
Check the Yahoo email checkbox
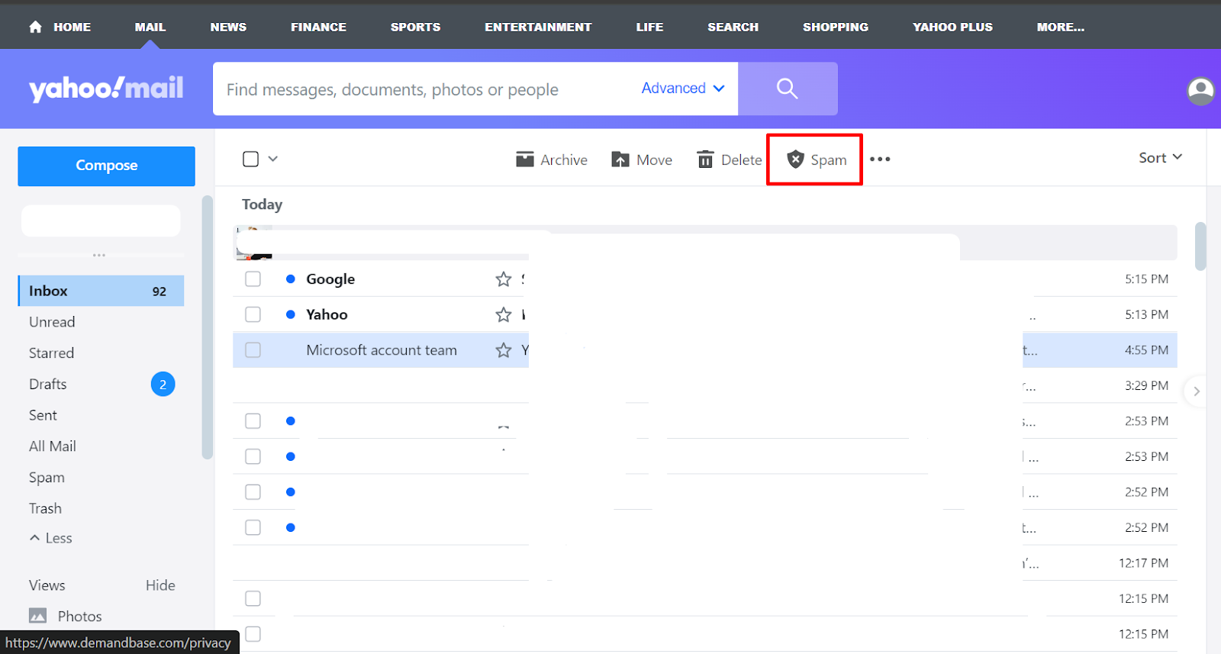coord(253,314)
